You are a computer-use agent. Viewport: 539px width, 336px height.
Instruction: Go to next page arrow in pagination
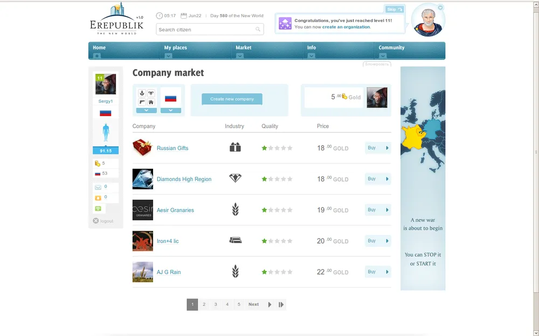269,304
